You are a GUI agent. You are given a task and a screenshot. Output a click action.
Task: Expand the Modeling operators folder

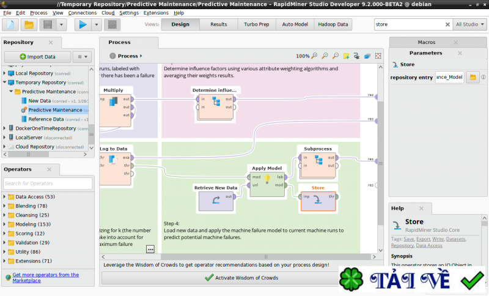pos(4,224)
